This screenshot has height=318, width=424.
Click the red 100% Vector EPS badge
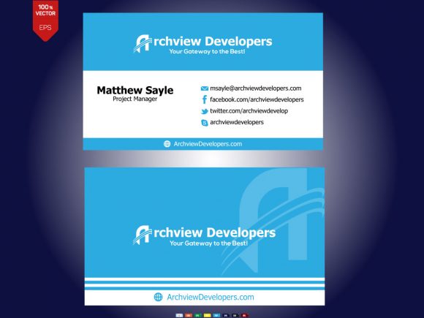tap(45, 20)
